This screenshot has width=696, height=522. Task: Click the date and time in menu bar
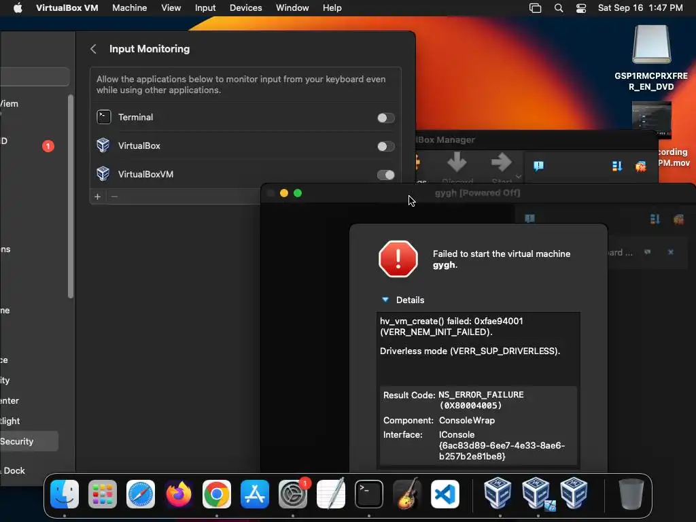[x=640, y=8]
